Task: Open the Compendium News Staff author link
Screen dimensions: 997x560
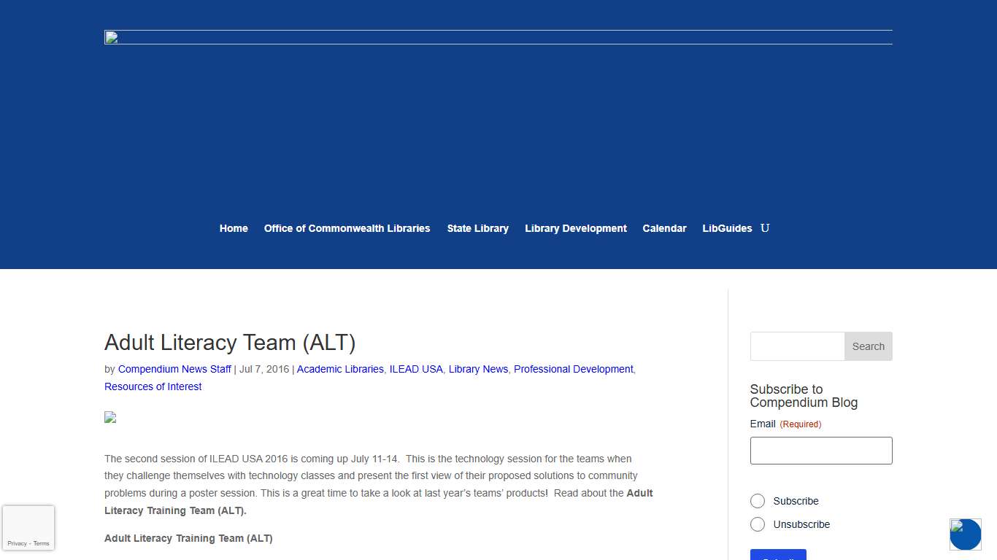Action: (x=174, y=369)
